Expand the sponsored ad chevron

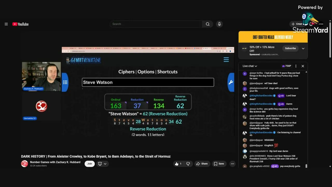coord(303,48)
